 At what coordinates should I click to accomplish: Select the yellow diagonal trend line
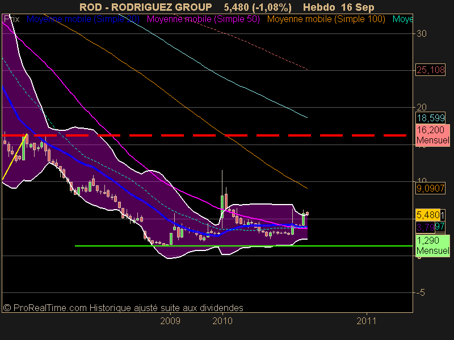pos(15,157)
